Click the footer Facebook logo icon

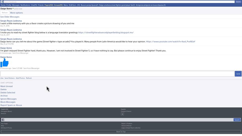click(3, 120)
